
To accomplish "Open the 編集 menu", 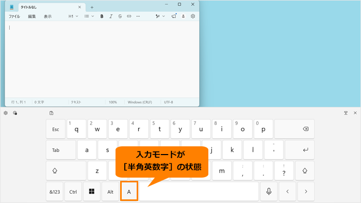I will (32, 16).
